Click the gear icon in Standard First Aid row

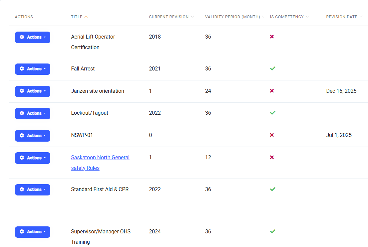click(22, 189)
